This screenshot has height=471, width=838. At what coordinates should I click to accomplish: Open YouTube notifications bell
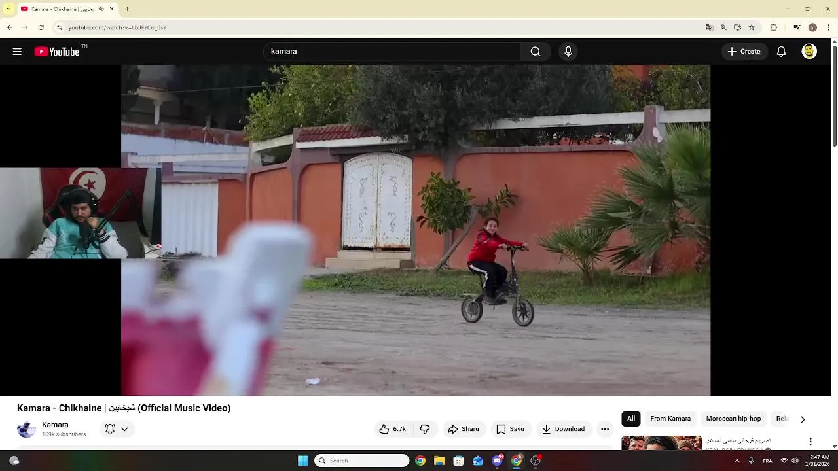(781, 52)
